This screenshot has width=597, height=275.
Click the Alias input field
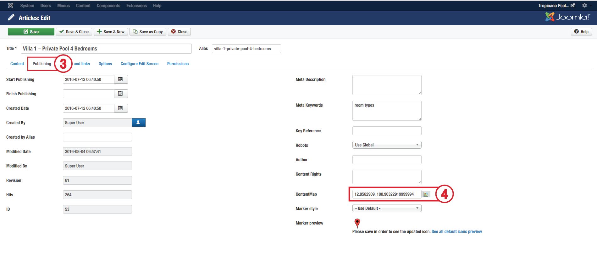coord(246,49)
